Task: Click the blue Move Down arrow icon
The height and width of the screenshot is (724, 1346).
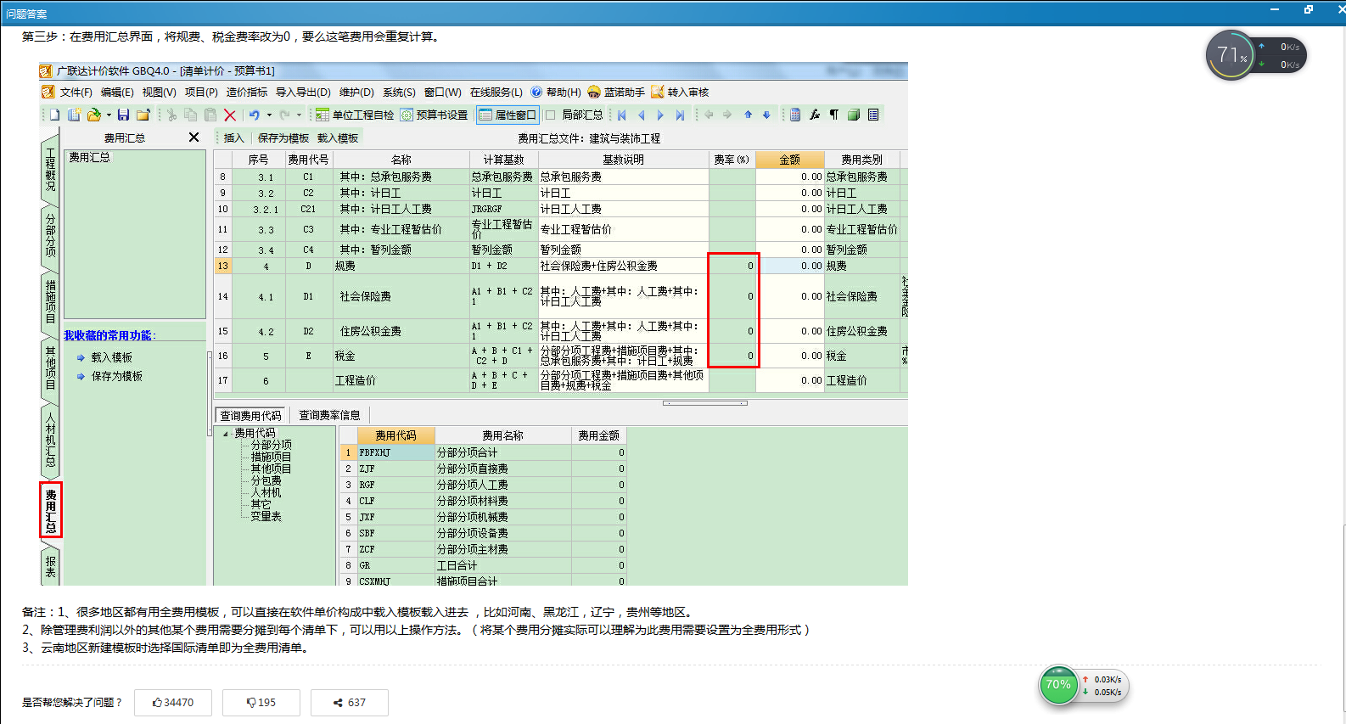Action: pos(766,115)
